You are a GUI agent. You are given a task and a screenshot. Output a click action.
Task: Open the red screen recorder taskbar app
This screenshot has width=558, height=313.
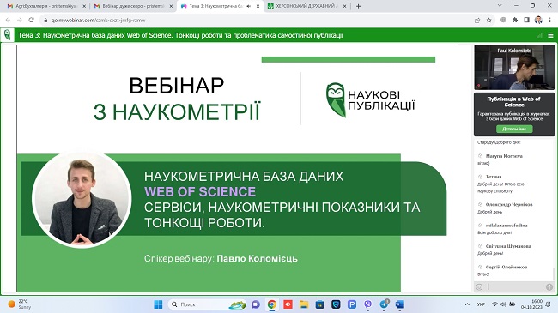click(x=288, y=304)
